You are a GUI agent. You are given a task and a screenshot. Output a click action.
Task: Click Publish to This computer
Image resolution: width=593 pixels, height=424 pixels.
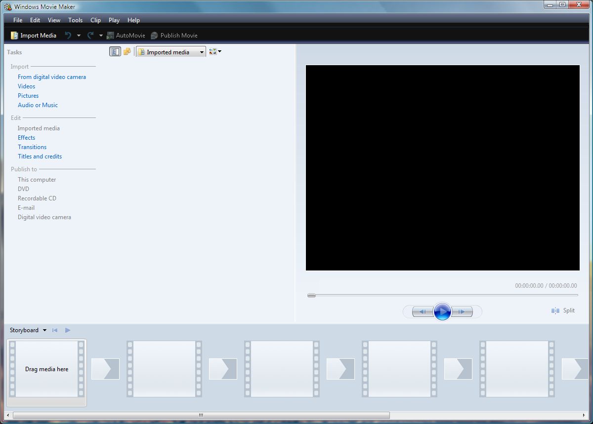point(37,180)
